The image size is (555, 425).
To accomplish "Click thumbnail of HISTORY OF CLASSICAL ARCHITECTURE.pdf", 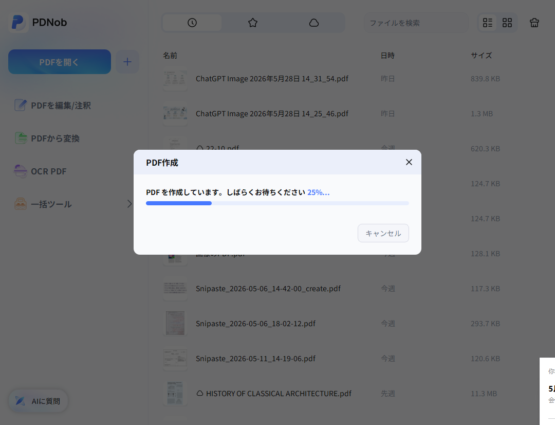I will (175, 394).
